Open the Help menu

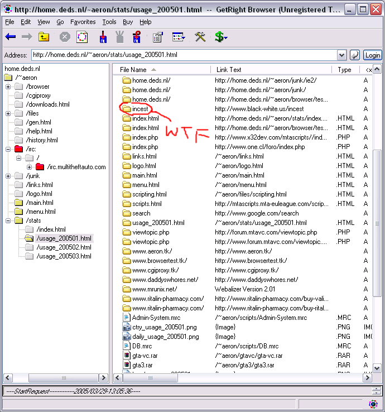[x=146, y=22]
